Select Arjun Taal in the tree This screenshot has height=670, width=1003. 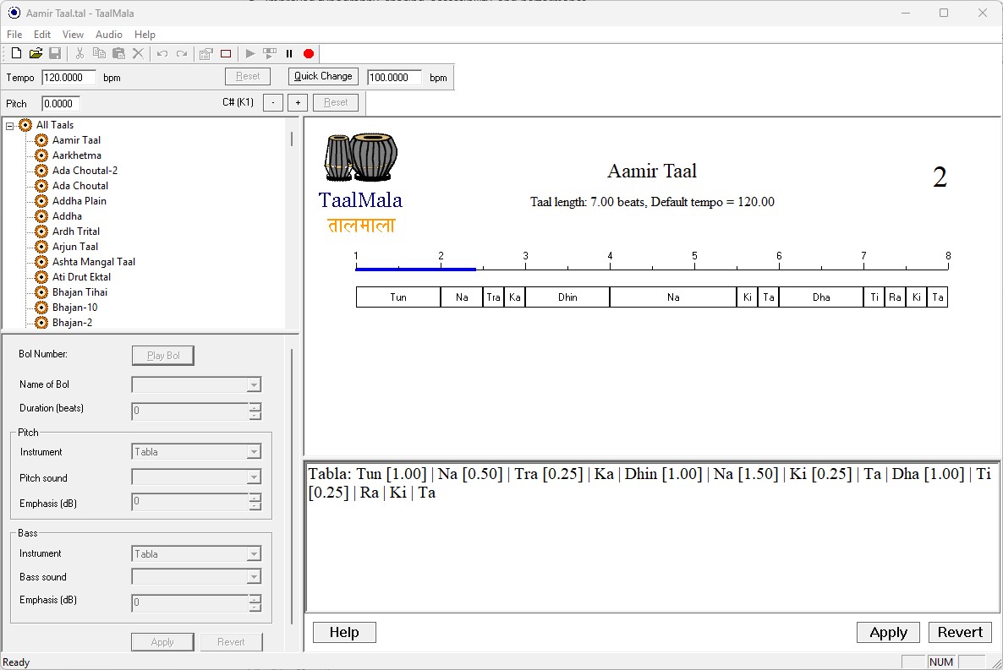[74, 247]
